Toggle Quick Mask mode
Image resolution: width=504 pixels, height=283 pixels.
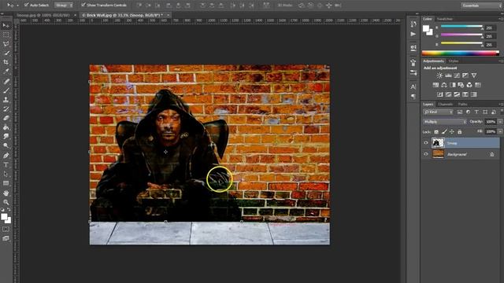[x=6, y=230]
